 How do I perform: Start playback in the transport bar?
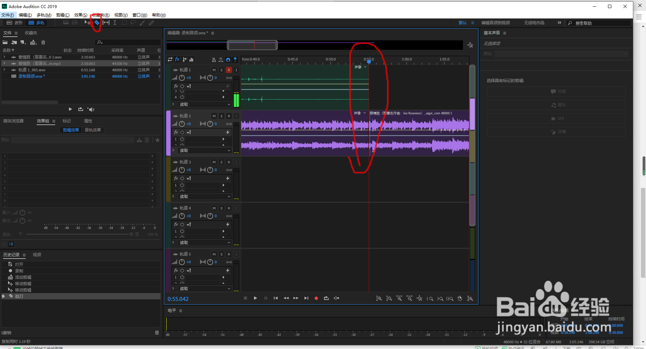[x=255, y=298]
